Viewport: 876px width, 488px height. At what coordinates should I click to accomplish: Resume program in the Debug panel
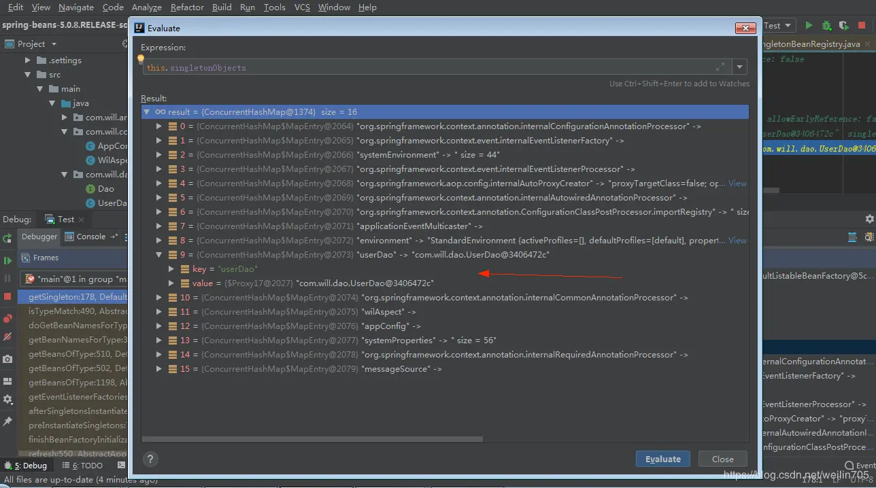(7, 260)
